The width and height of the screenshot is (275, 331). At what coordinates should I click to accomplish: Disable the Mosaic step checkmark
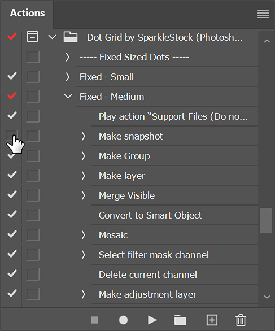12,234
